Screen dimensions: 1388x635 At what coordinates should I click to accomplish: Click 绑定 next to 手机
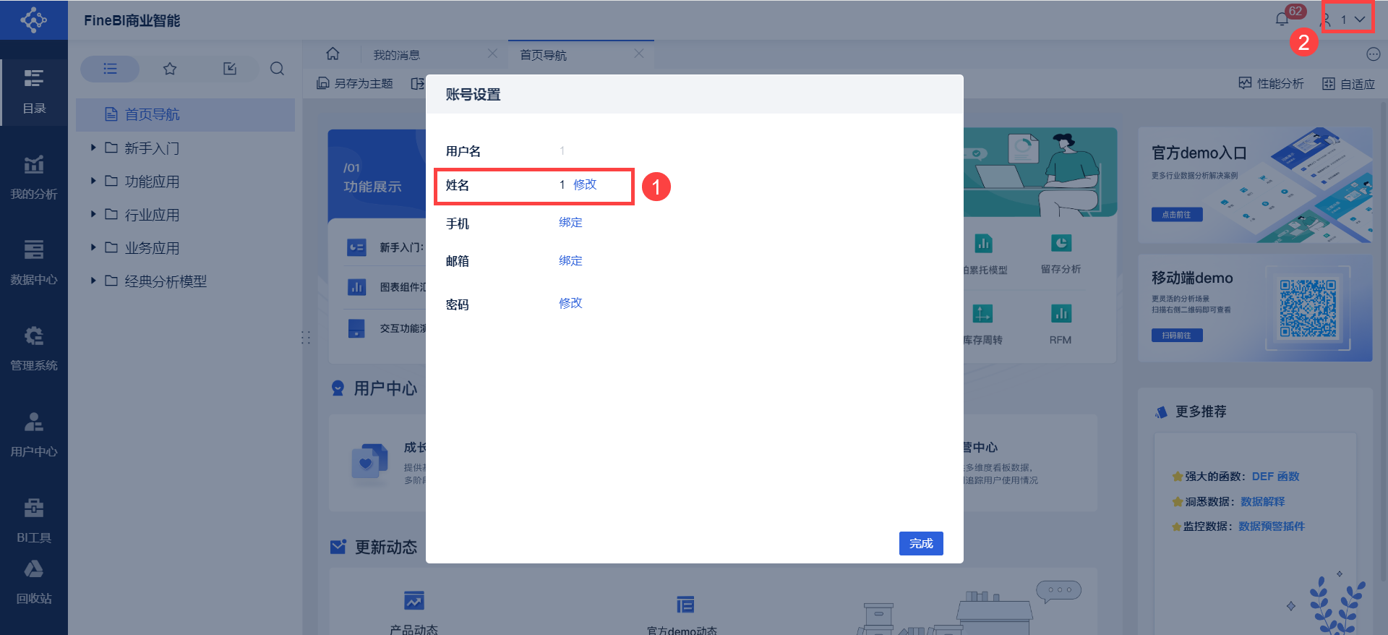[x=570, y=223]
